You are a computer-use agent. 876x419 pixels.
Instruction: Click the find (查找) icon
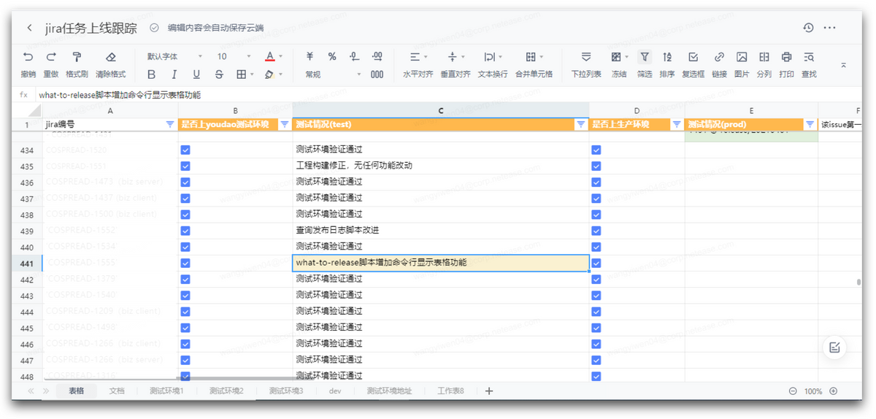coord(809,57)
